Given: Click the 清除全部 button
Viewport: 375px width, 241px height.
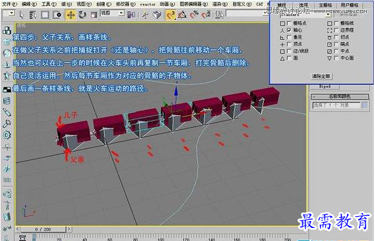Looking at the screenshot, I should [321, 76].
